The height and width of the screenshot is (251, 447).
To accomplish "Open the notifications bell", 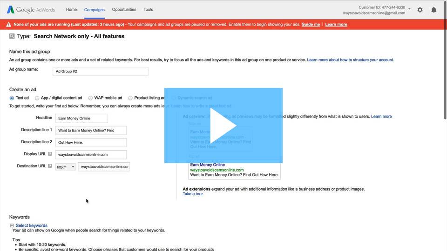I will (x=433, y=10).
